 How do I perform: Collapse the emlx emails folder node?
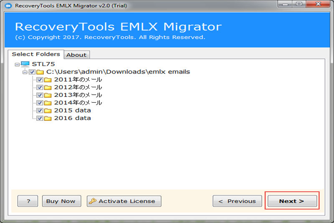25,72
